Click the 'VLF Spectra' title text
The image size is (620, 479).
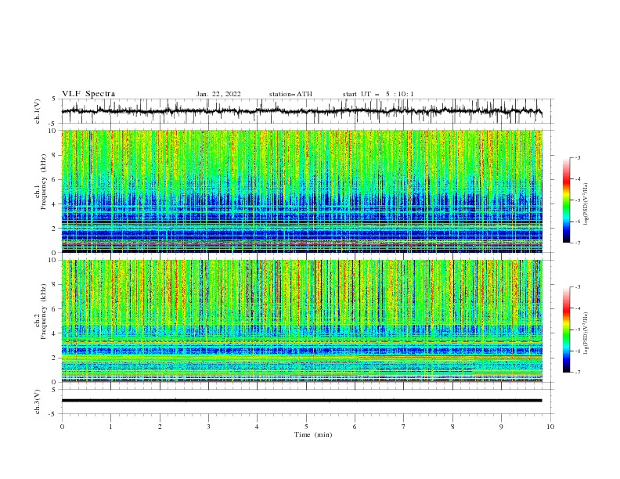[x=88, y=94]
